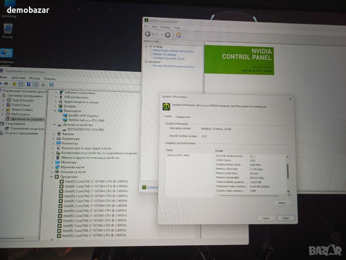346x260 pixels.
Task: Click the Task Scheduler clock icon
Action: pos(9,101)
